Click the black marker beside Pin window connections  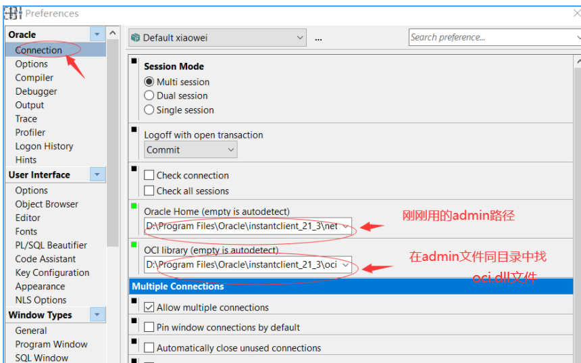click(134, 320)
